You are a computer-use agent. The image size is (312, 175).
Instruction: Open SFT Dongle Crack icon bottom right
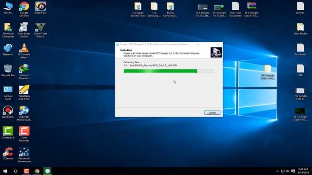300,114
